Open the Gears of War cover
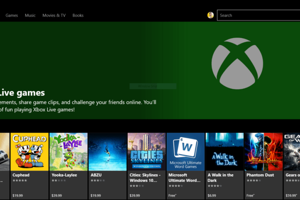 (x=292, y=152)
